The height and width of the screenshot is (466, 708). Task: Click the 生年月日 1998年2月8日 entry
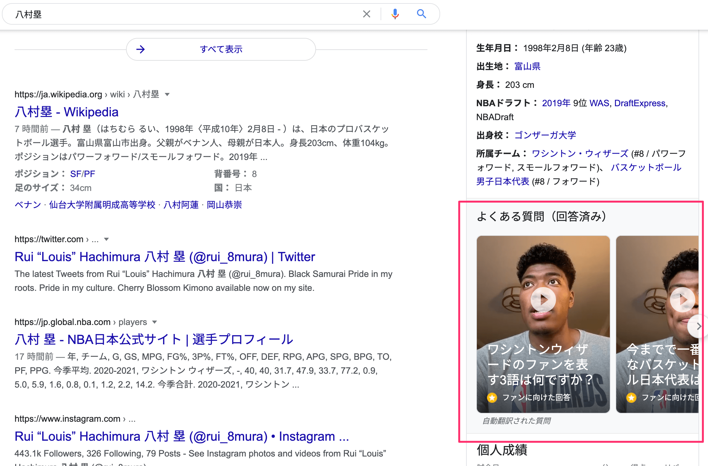552,48
